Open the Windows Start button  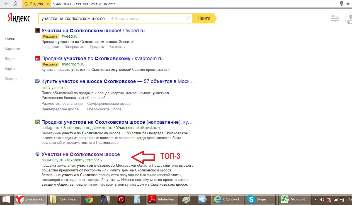click(6, 200)
